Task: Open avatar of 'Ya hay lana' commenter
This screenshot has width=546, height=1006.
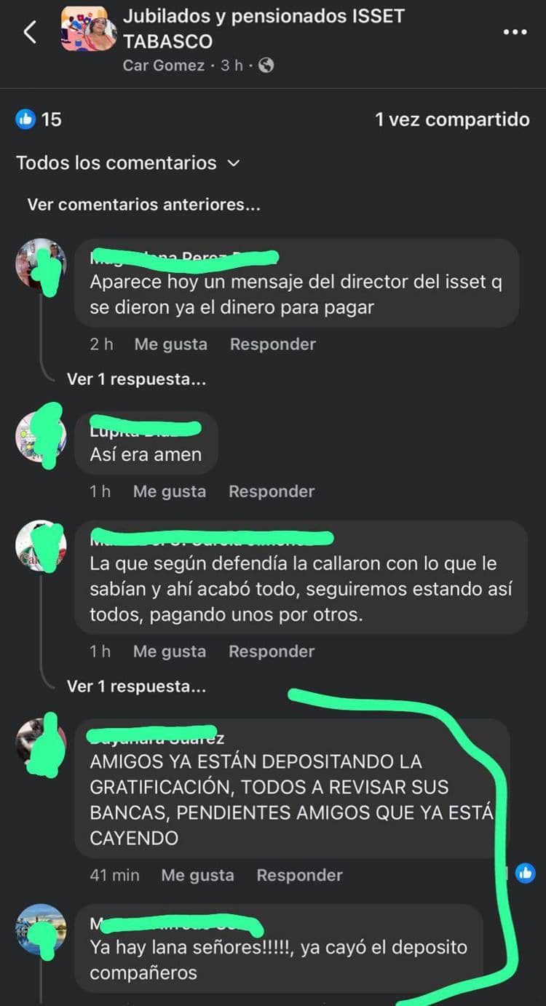Action: tap(41, 930)
